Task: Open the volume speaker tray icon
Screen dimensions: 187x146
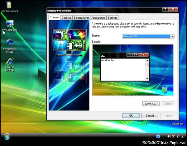Action: click(169, 136)
